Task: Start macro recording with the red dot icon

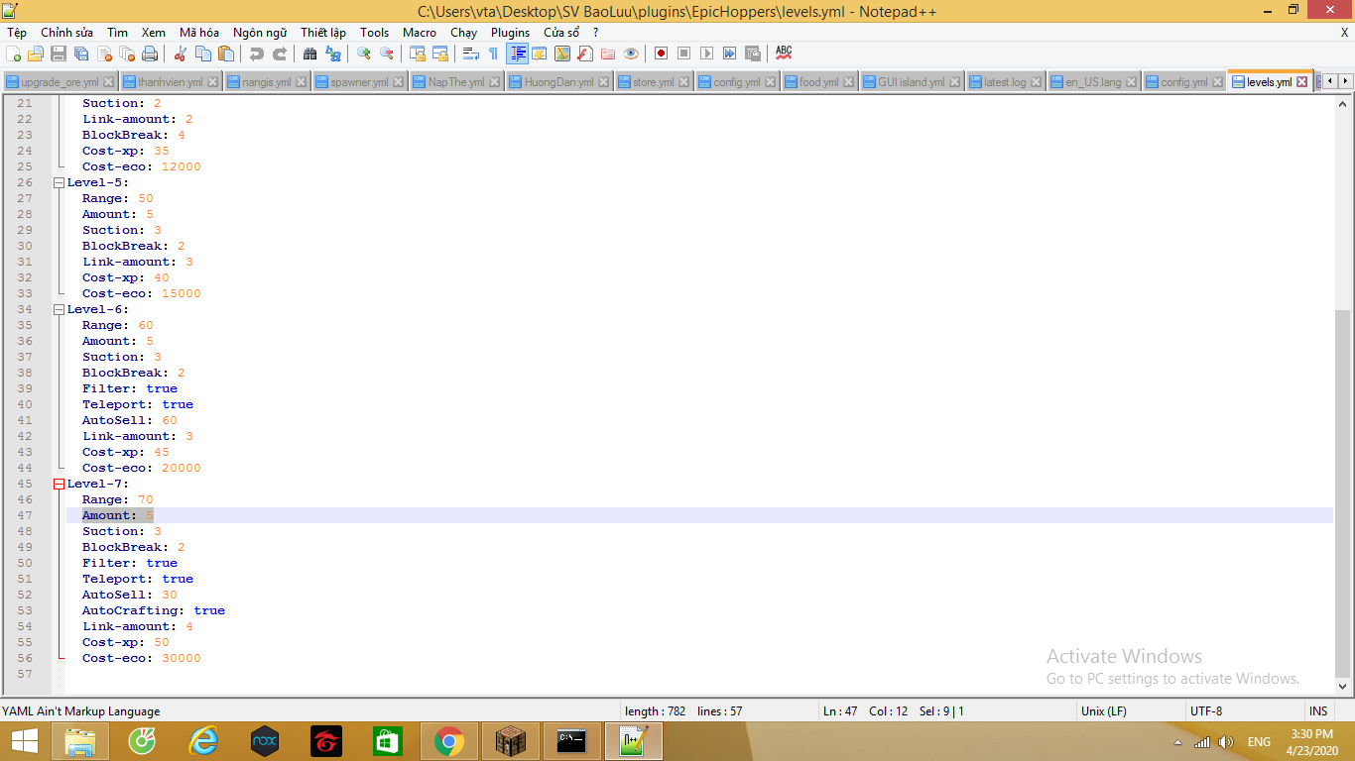Action: tap(661, 54)
